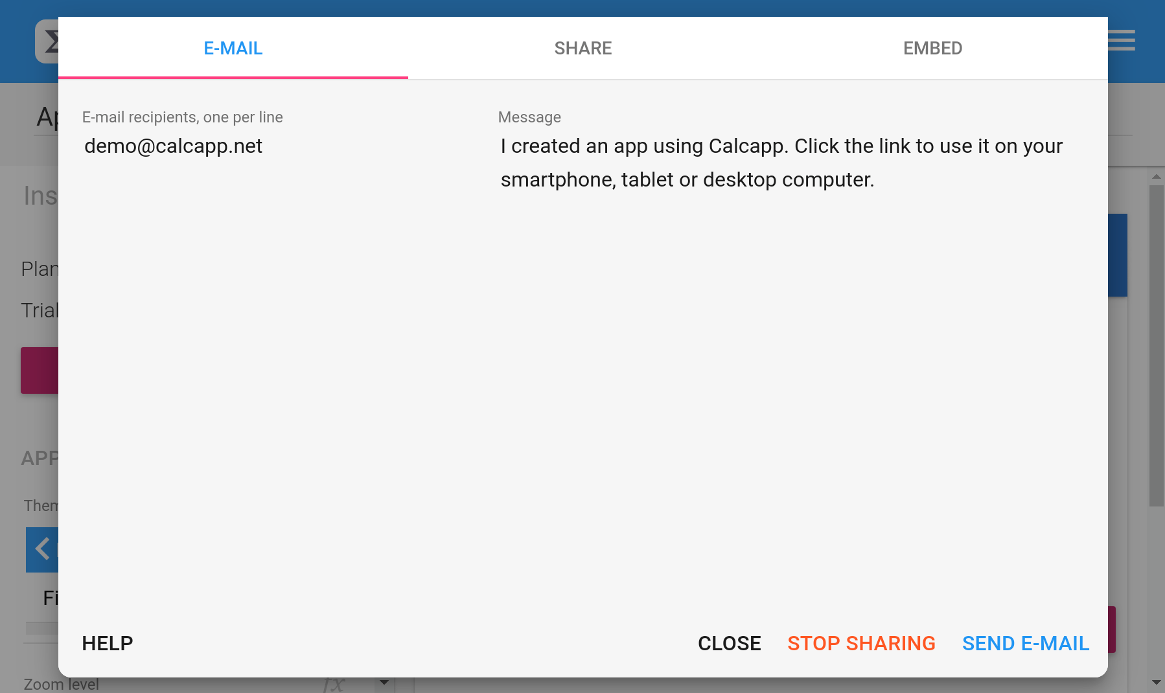Screen dimensions: 1165x693
Task: Click the scrollbar up arrow
Action: [1157, 176]
